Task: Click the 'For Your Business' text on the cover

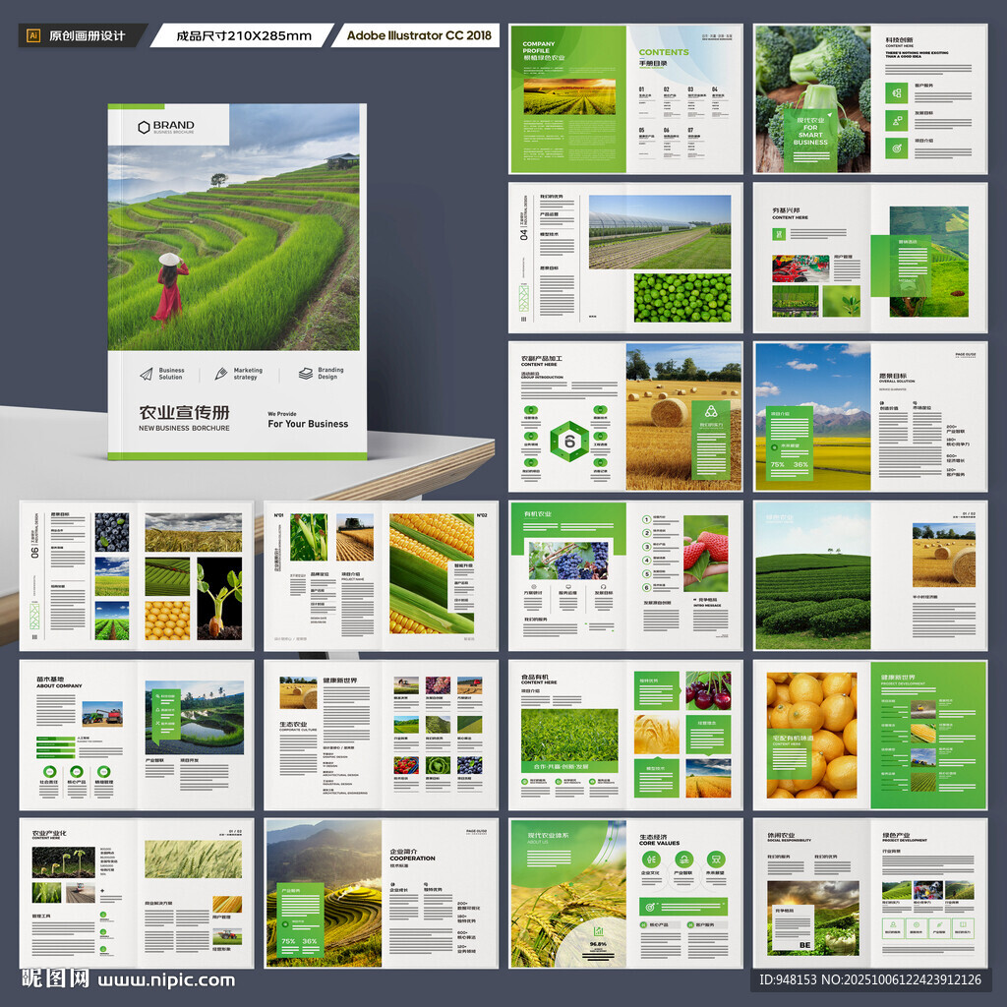Action: pyautogui.click(x=308, y=424)
